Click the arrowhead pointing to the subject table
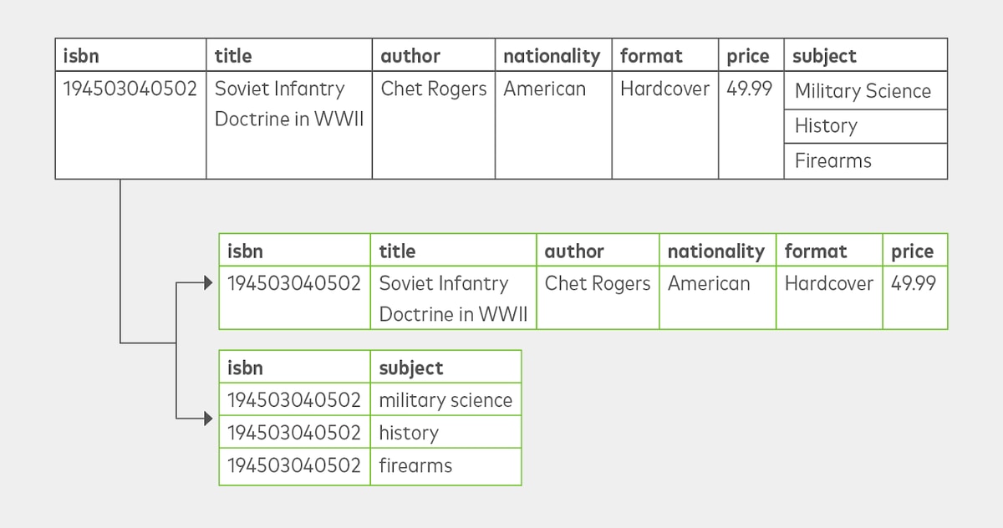Viewport: 1003px width, 528px height. tap(209, 417)
